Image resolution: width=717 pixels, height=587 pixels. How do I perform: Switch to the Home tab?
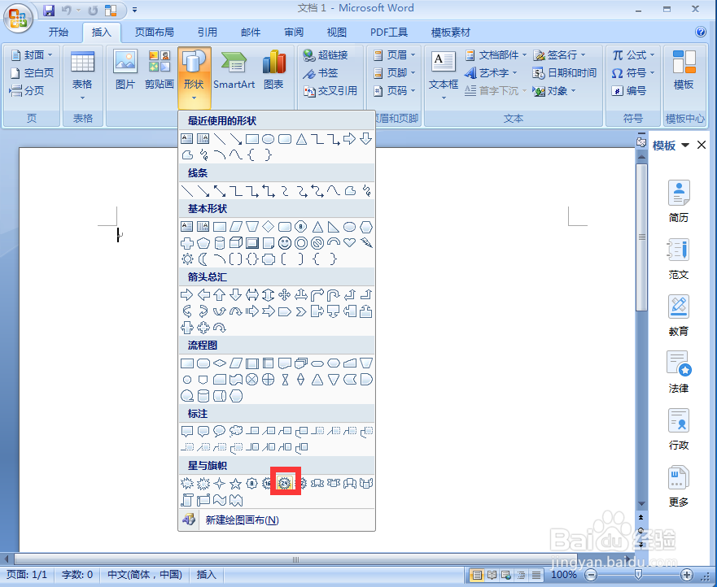point(58,32)
